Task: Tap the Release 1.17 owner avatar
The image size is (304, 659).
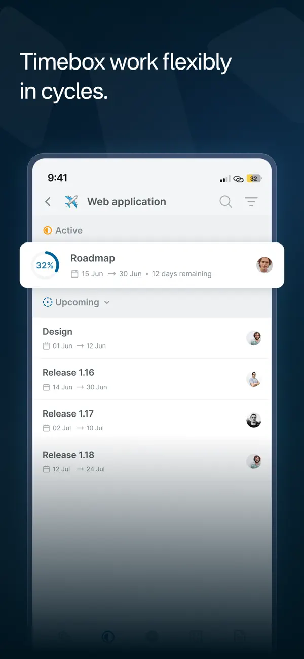Action: (x=254, y=420)
